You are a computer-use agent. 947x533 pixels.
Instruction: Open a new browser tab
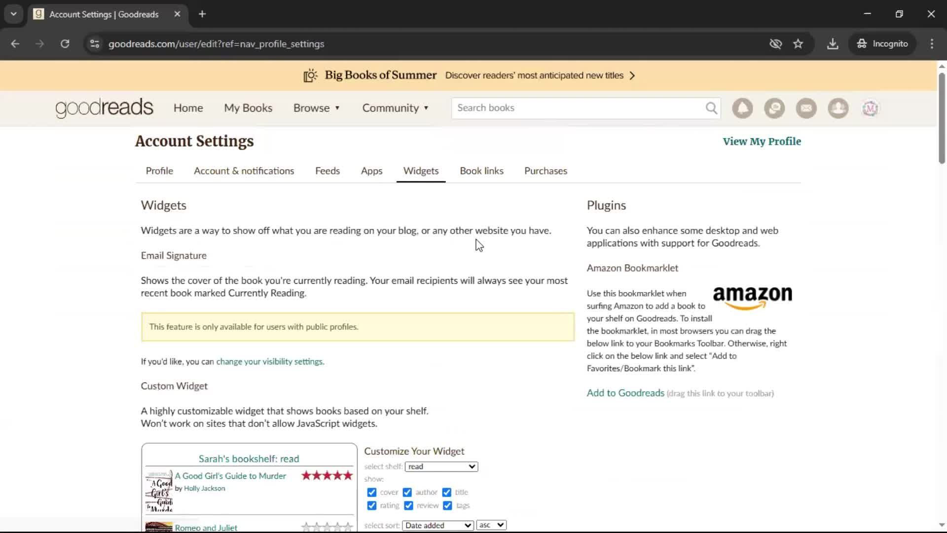pos(202,14)
